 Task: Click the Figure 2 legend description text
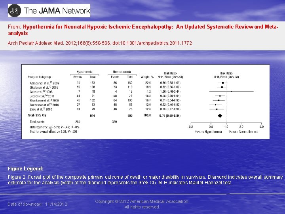(145, 180)
